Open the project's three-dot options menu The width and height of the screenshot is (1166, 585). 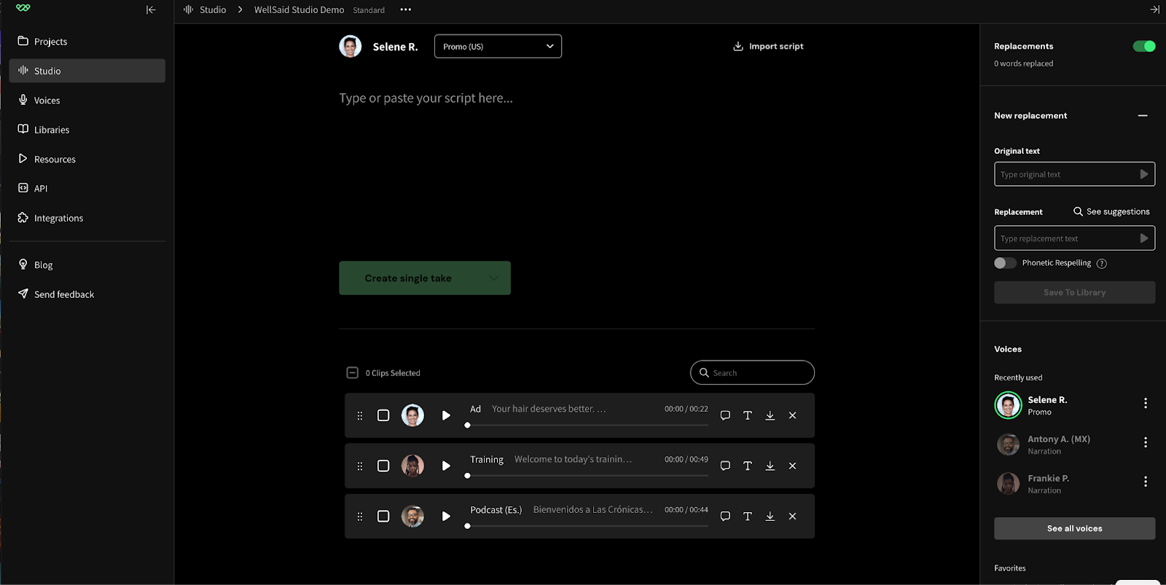(406, 9)
